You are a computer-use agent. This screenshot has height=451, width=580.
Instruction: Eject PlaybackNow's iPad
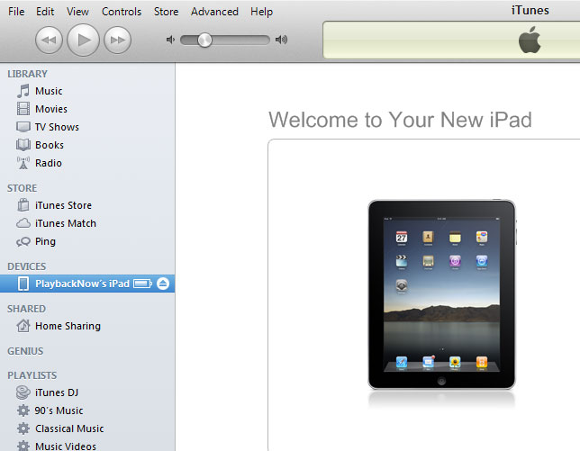point(163,284)
